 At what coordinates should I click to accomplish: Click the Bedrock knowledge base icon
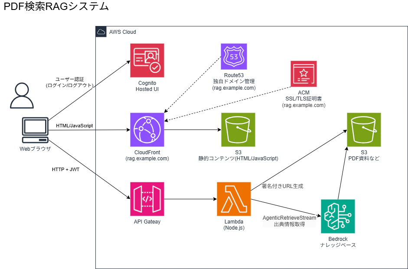[338, 216]
